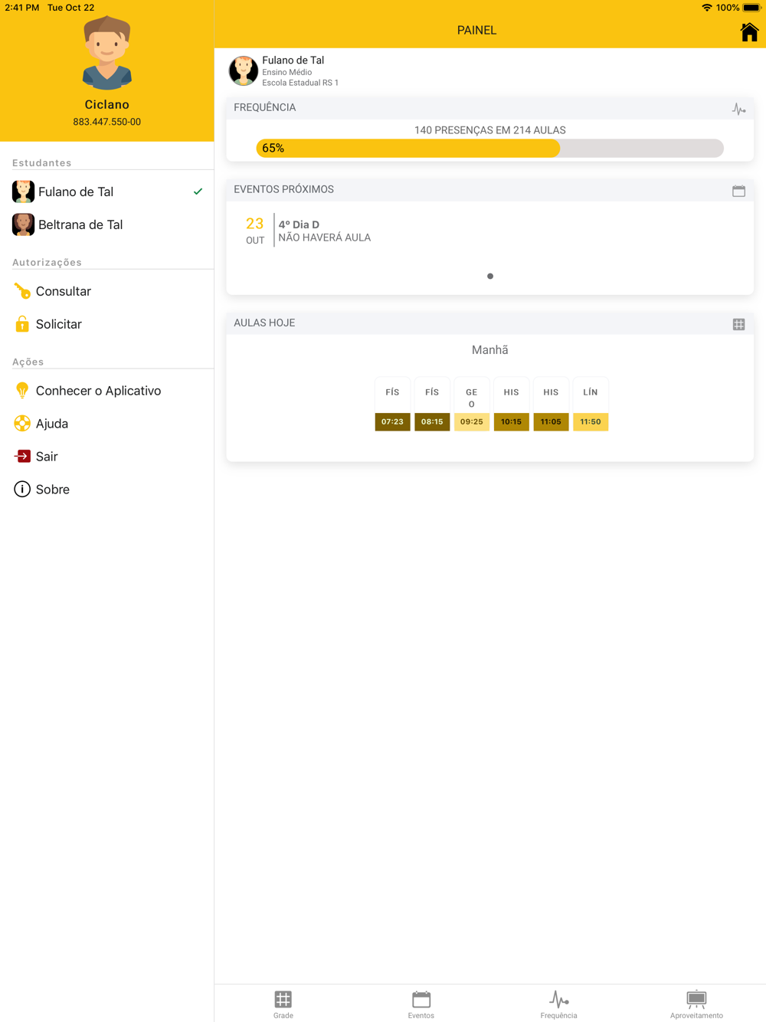
Task: Tap the AULAS HOJE card title
Action: [264, 323]
